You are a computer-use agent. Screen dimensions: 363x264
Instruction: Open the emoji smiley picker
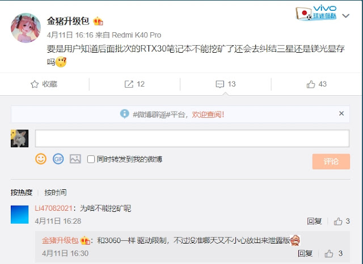click(x=41, y=159)
